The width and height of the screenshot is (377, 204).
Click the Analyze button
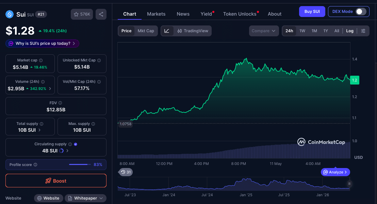click(335, 172)
